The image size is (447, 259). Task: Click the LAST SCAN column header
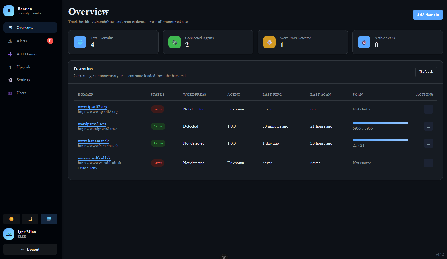click(x=320, y=95)
